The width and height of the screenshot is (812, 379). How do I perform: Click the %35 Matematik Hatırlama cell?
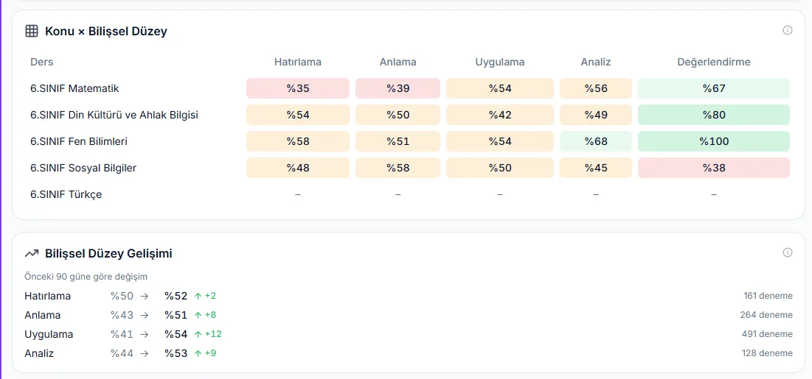coord(298,88)
